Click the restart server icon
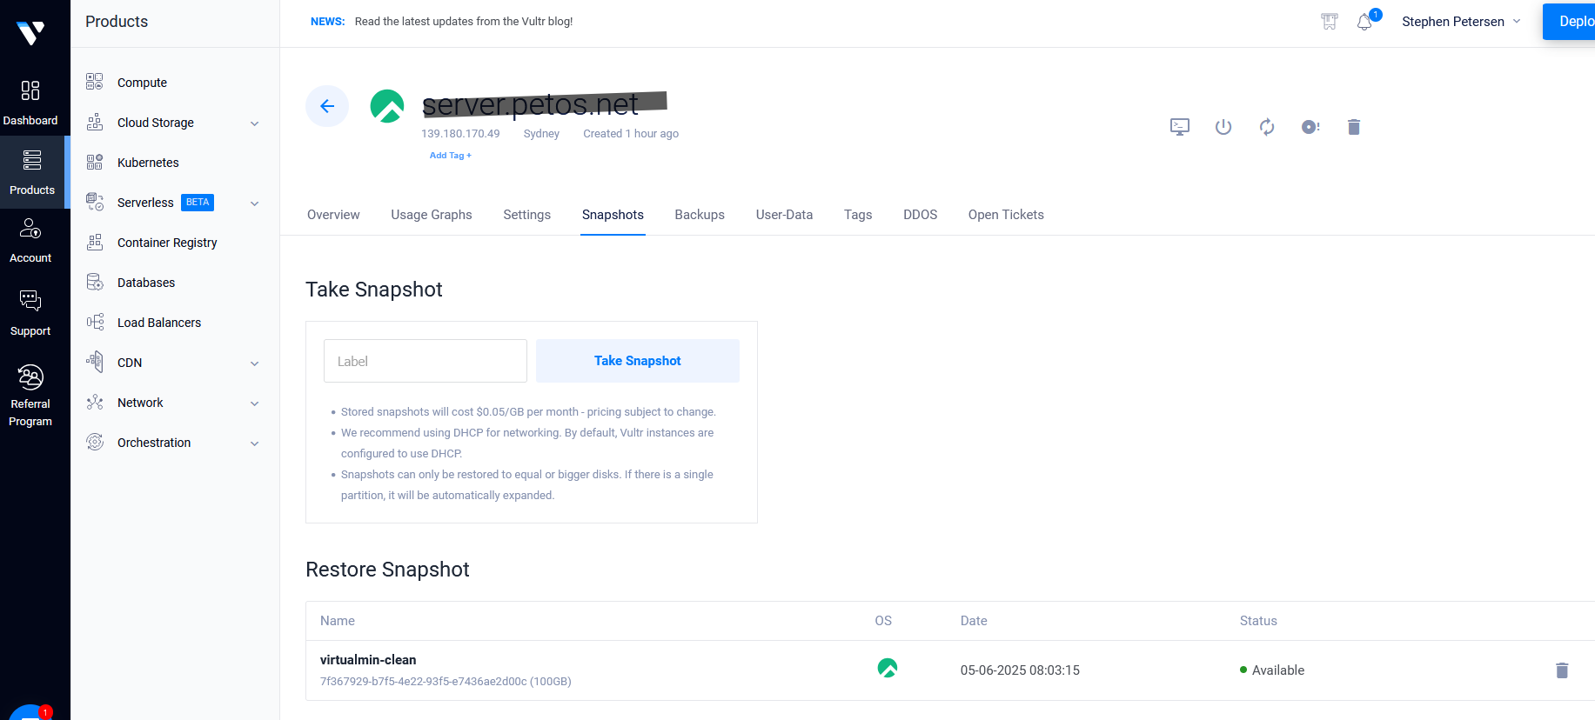Image resolution: width=1595 pixels, height=720 pixels. pyautogui.click(x=1267, y=127)
